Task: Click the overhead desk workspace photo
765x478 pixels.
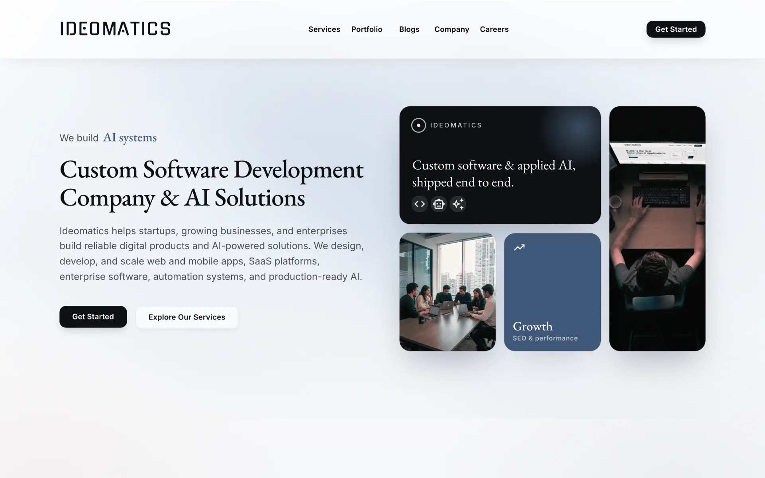Action: pos(657,228)
